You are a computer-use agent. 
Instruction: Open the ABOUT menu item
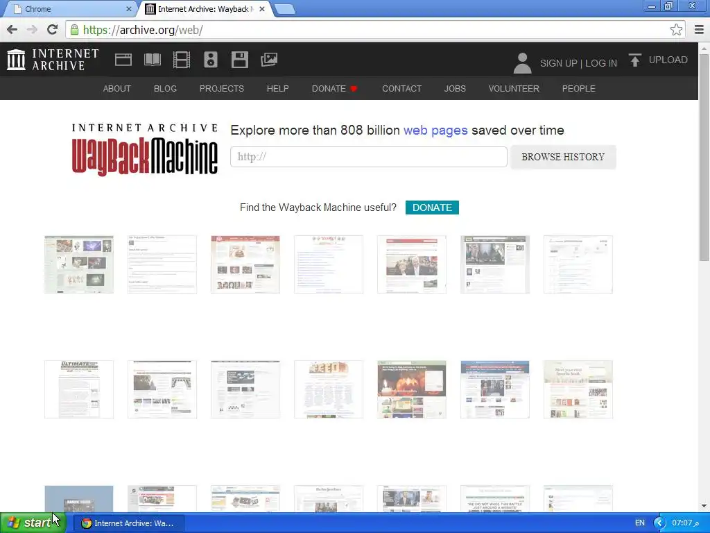tap(116, 89)
